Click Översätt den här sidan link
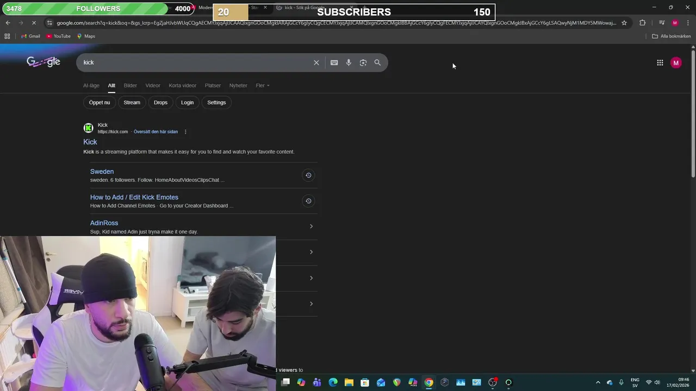Viewport: 696px width, 391px height. (x=156, y=132)
